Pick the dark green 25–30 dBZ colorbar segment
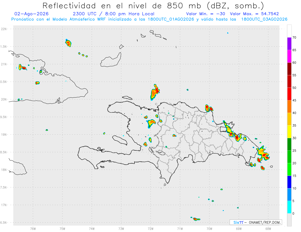This screenshot has height=232, width=301. [289, 144]
